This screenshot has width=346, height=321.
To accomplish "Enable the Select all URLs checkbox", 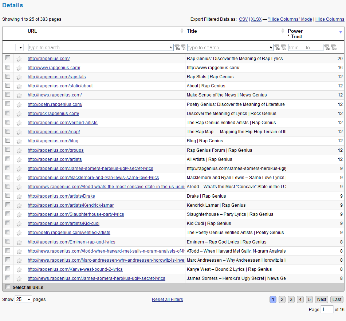I will 8,287.
